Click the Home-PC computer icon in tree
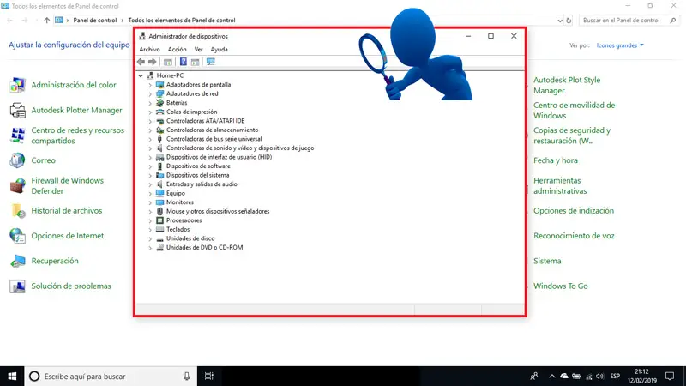The height and width of the screenshot is (386, 686). (151, 75)
